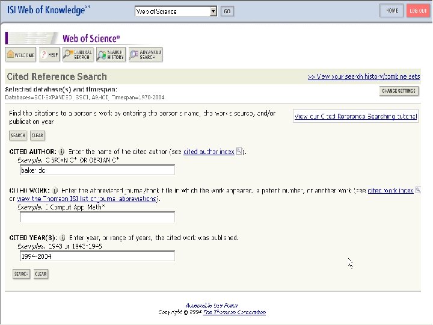Focus the Cited Author input field
This screenshot has height=325, width=433.
pyautogui.click(x=97, y=170)
